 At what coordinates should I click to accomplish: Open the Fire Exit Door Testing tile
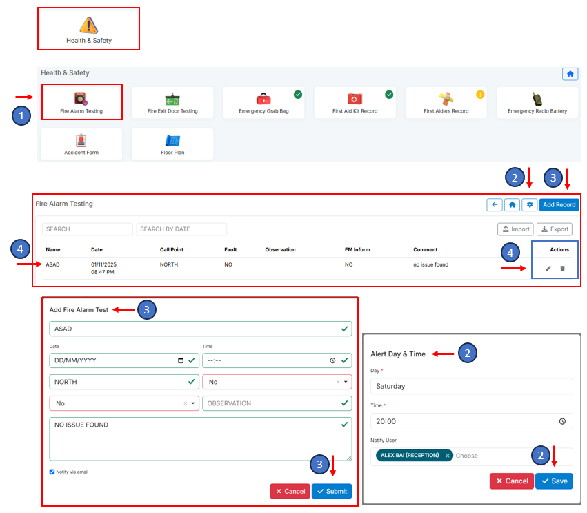point(172,102)
